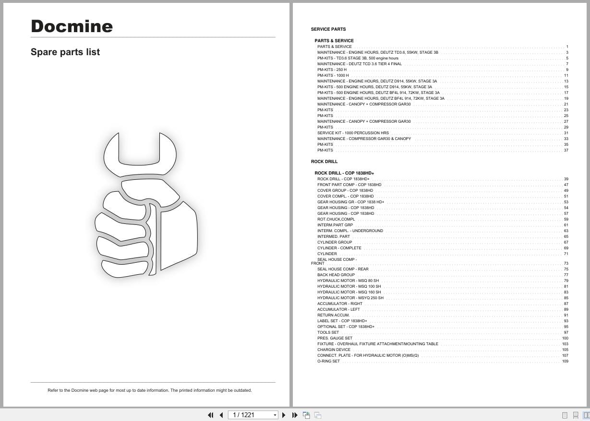Click the Spare parts list heading
Viewport: 590px width, 421px height.
pos(65,52)
